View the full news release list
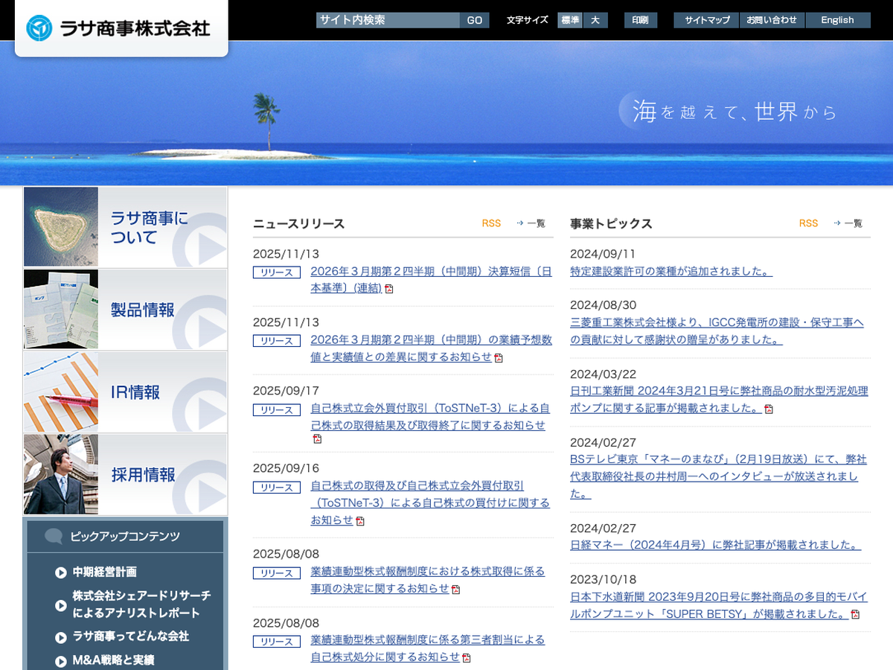The width and height of the screenshot is (893, 670). [x=531, y=223]
